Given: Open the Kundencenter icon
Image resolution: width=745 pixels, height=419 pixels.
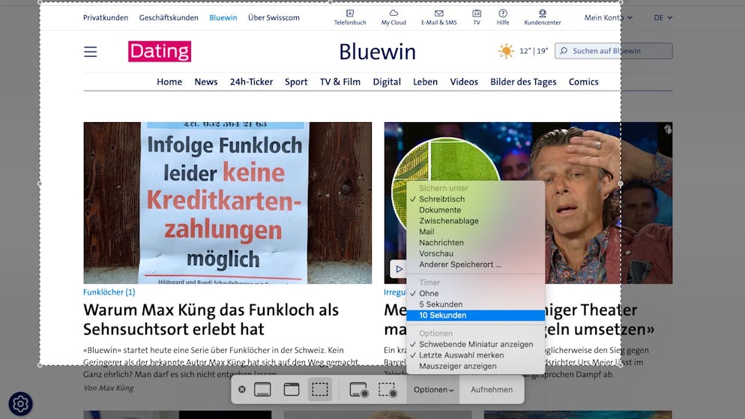Looking at the screenshot, I should [543, 17].
